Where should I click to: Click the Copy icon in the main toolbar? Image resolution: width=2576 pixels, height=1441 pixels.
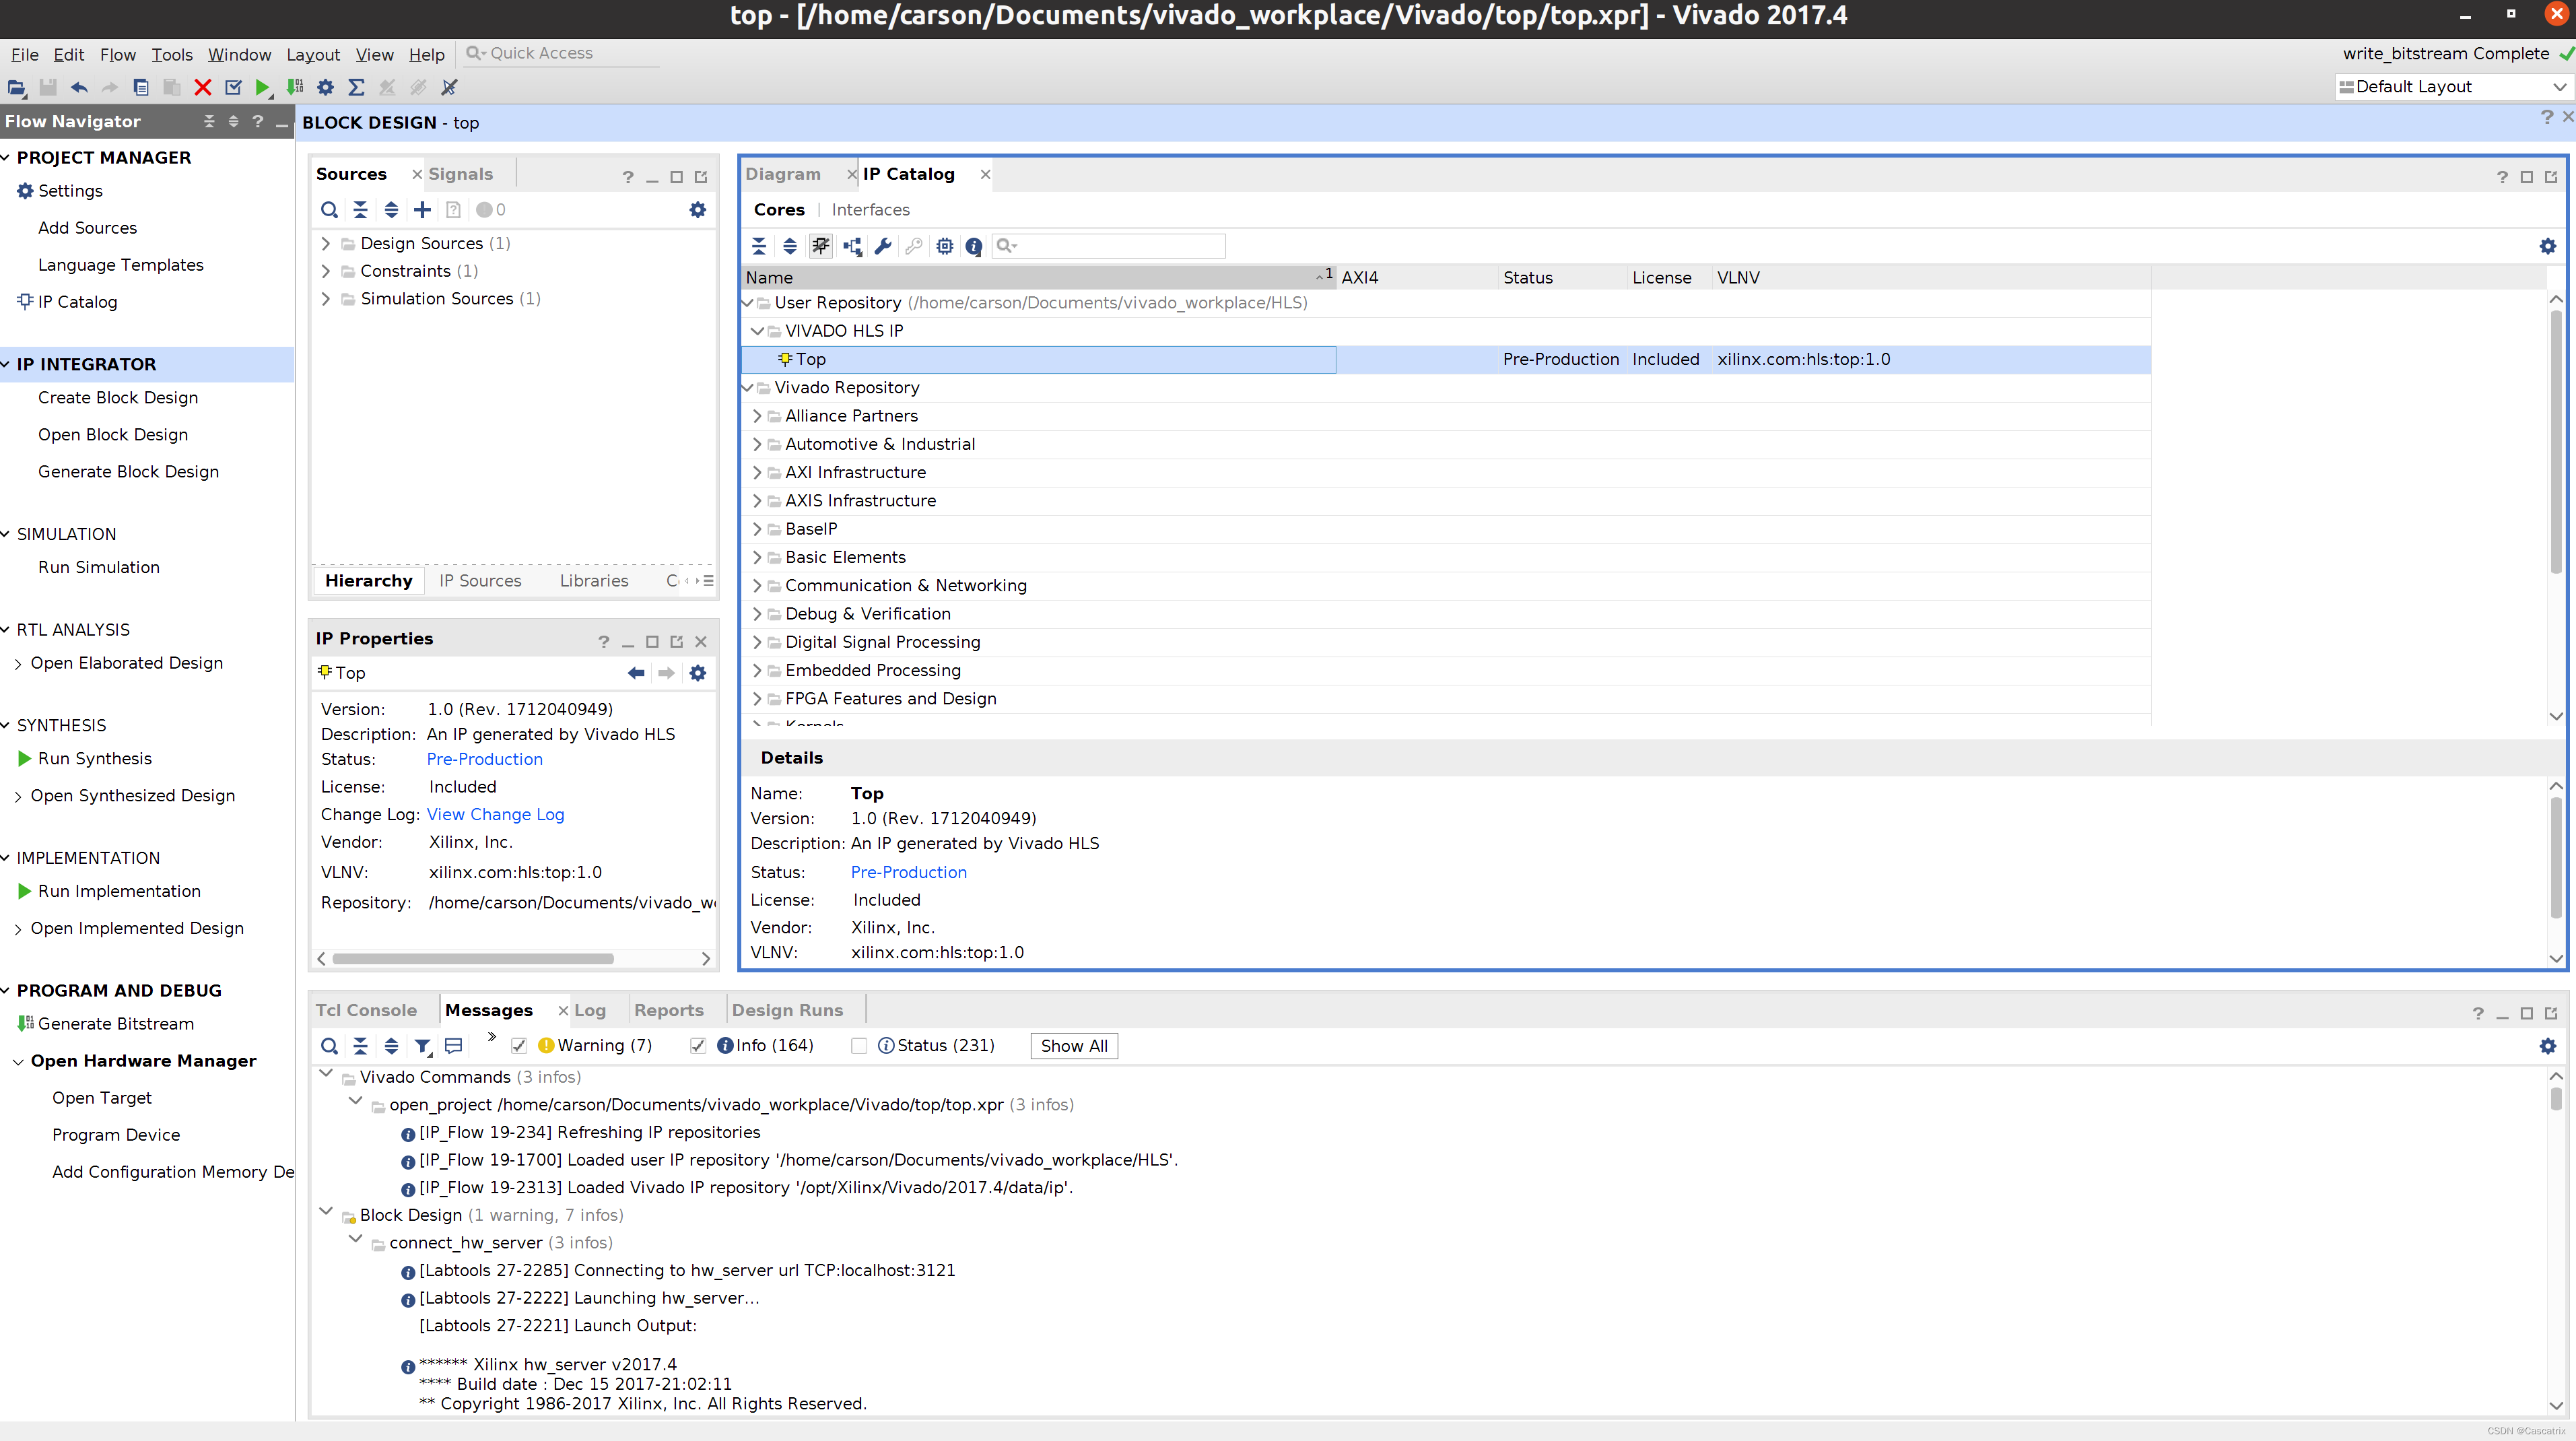pos(141,88)
